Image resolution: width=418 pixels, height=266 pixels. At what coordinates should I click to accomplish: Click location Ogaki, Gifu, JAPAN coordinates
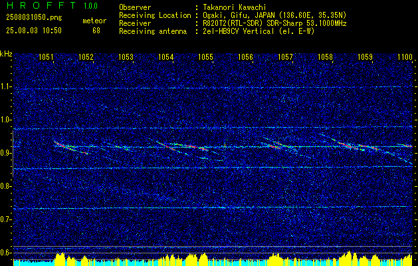tap(274, 15)
